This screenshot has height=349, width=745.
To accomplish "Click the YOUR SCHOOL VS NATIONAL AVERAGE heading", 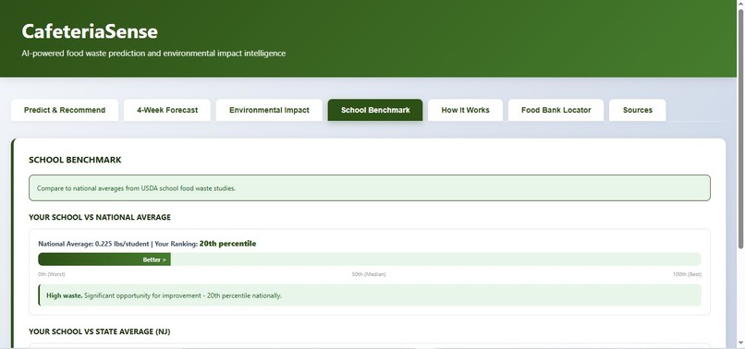I will 100,218.
